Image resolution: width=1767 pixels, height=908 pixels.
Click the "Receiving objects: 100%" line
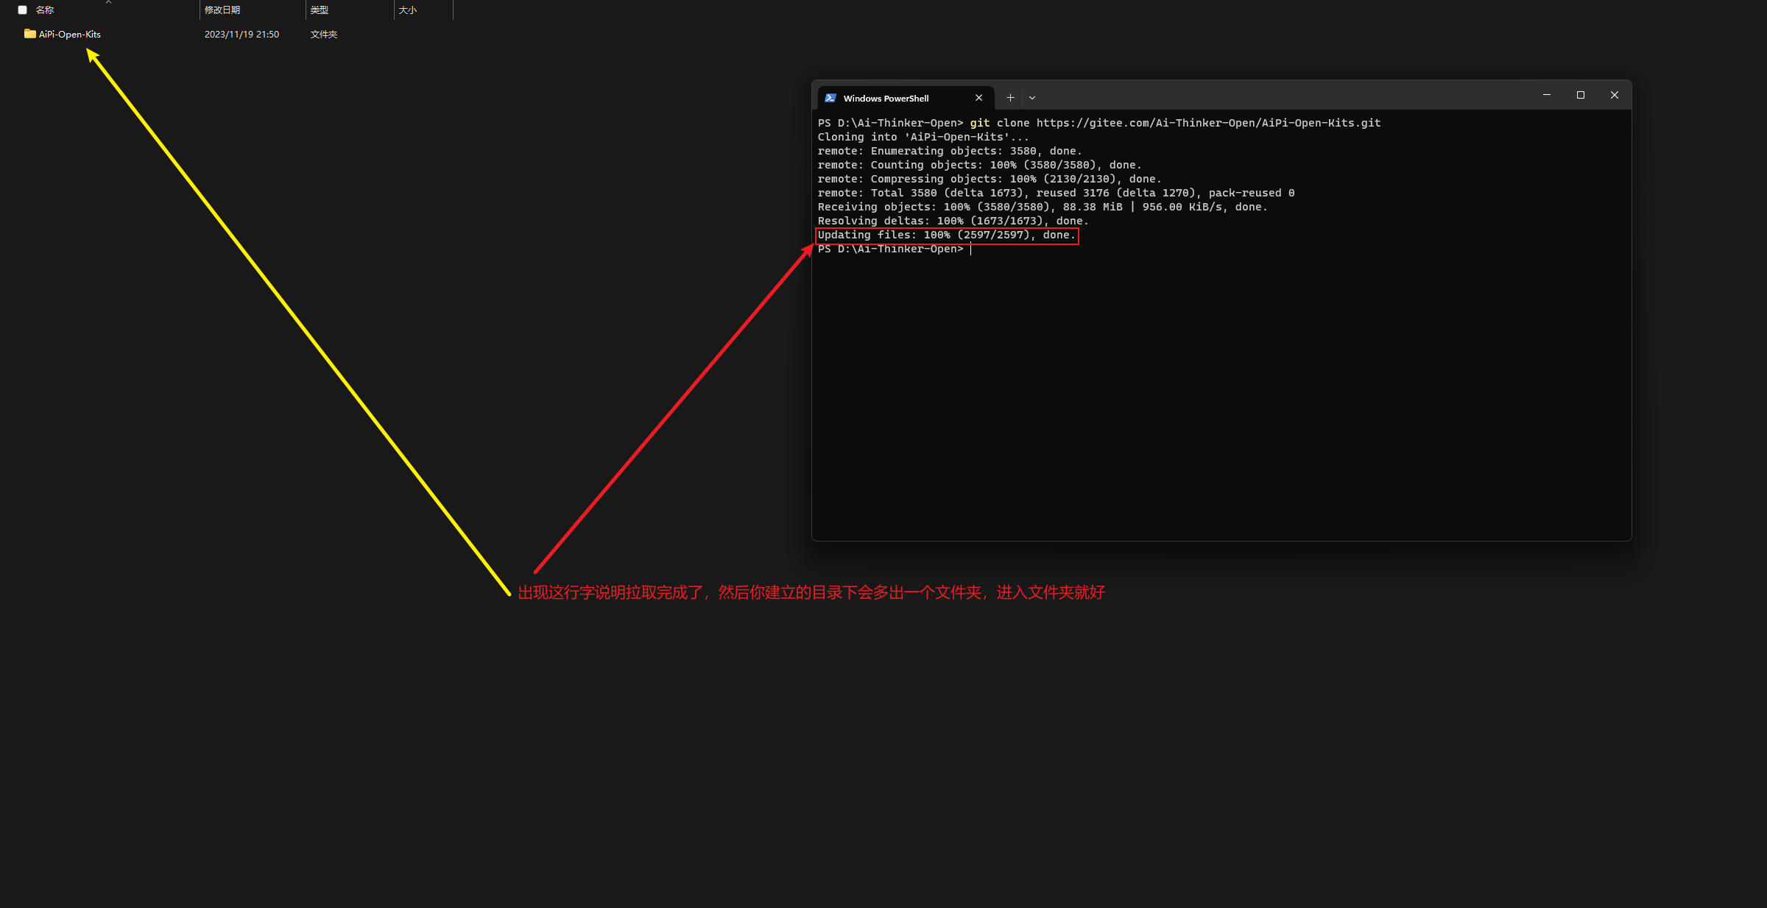tap(1043, 207)
